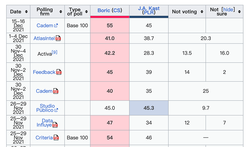Open the J.A. Kast link

149,8
